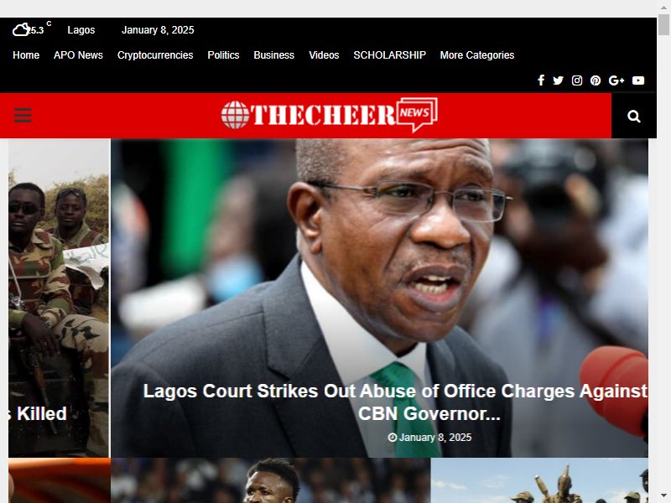
Task: Open the Google Plus icon
Action: coord(616,80)
